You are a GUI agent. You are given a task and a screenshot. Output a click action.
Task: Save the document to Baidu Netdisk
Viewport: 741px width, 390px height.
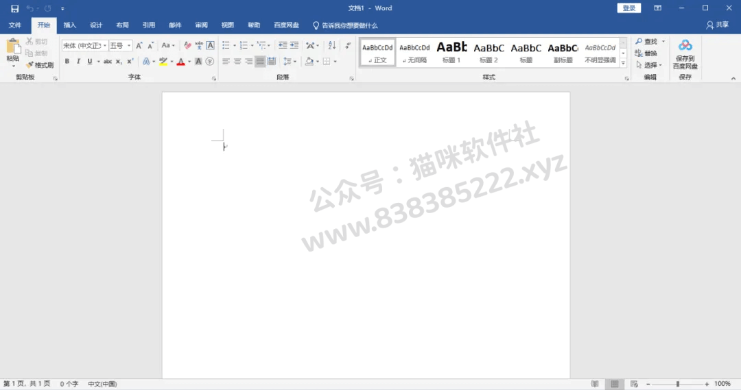pos(685,54)
